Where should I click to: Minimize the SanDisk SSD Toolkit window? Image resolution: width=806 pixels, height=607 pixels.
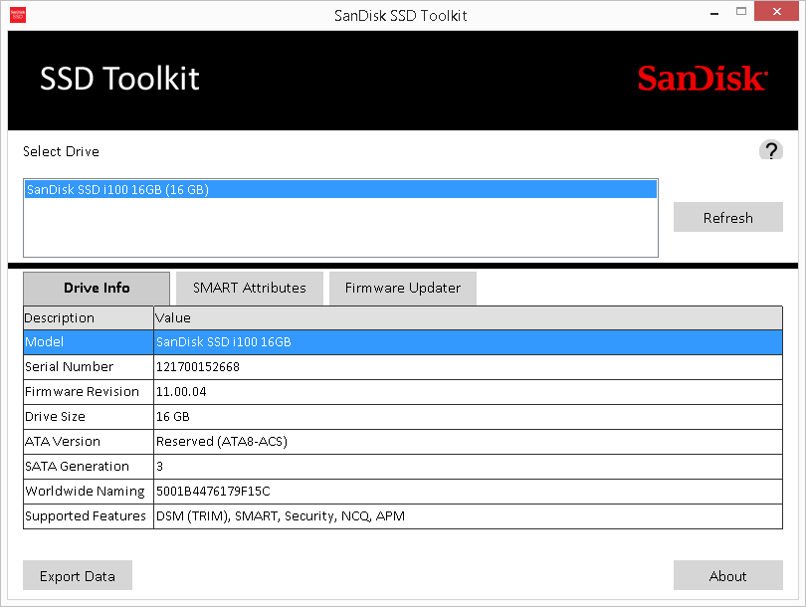pos(714,11)
